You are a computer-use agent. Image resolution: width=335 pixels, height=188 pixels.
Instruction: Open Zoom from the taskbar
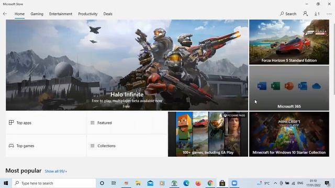point(234,183)
